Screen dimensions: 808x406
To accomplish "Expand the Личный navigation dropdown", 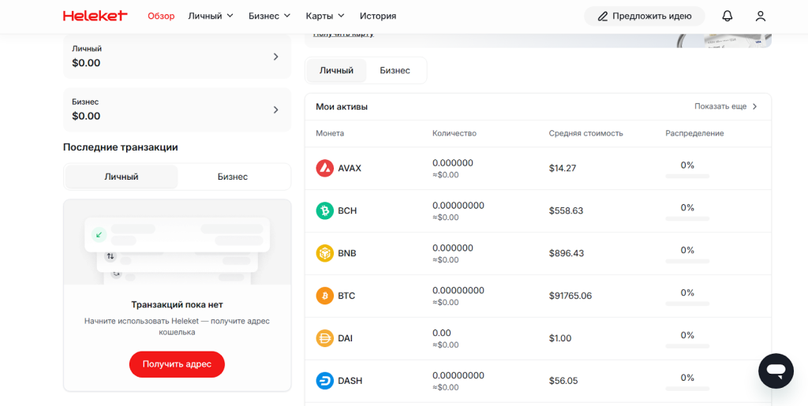I will coord(211,16).
